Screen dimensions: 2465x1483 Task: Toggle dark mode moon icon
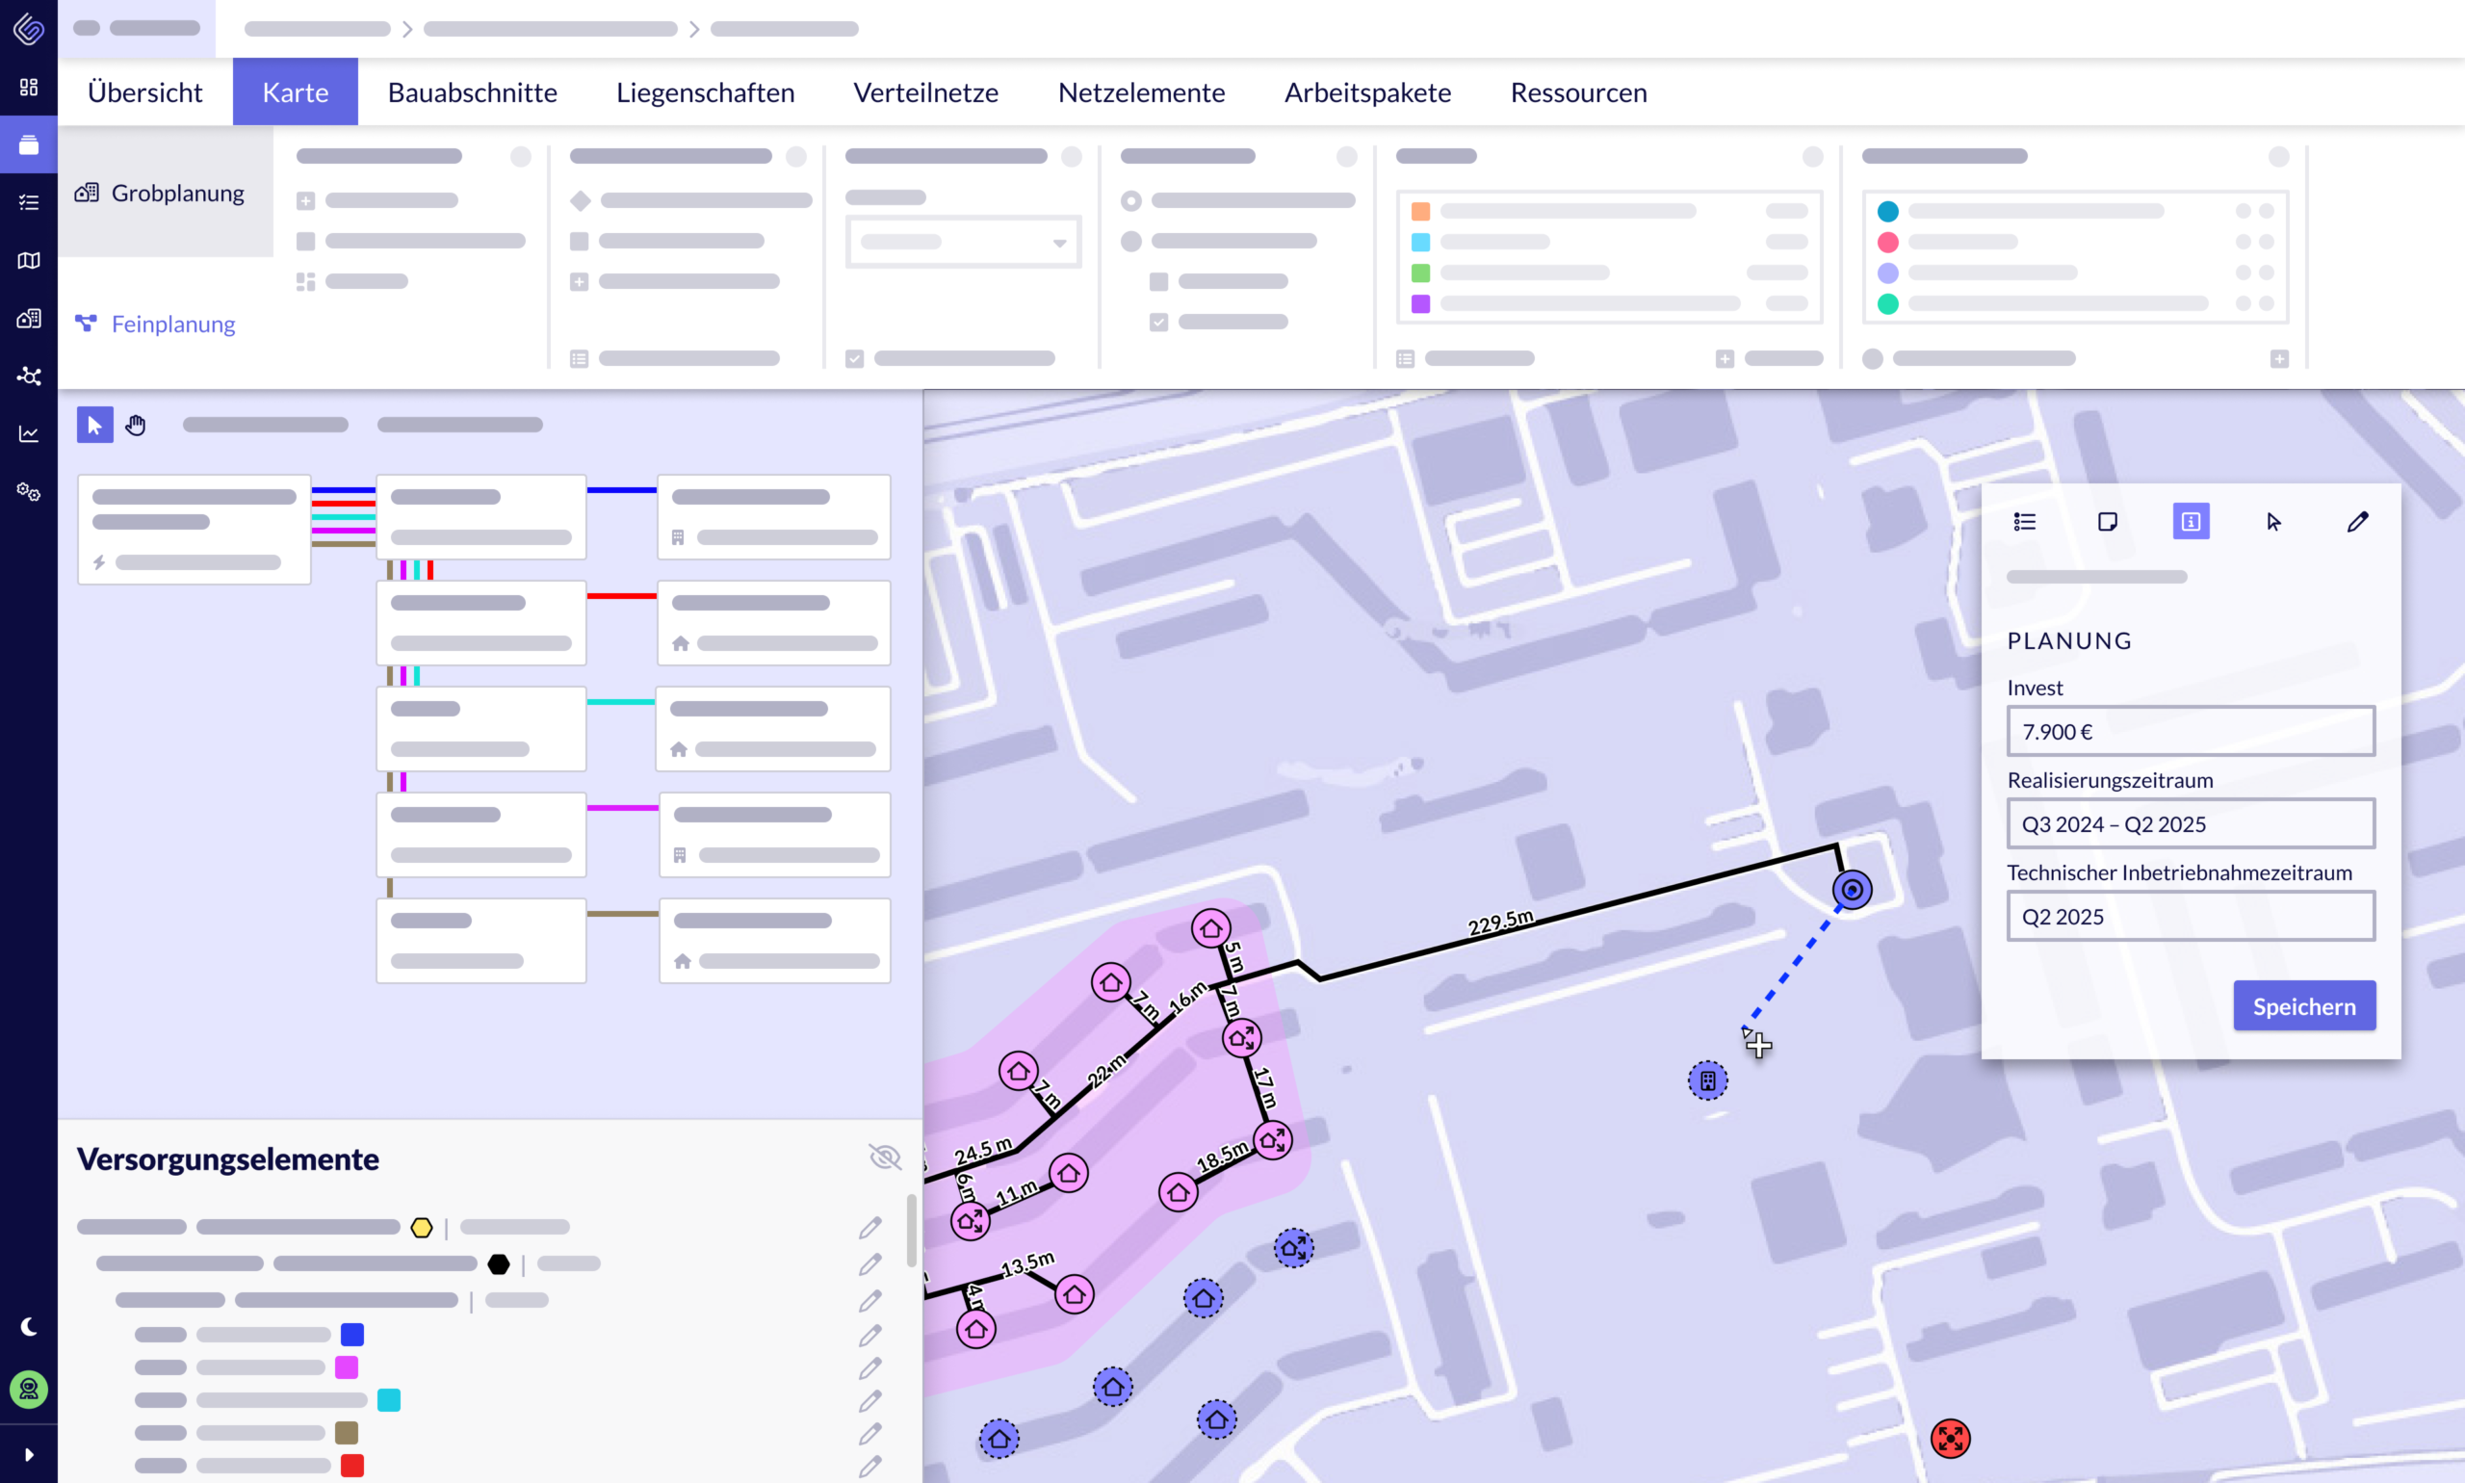click(29, 1326)
